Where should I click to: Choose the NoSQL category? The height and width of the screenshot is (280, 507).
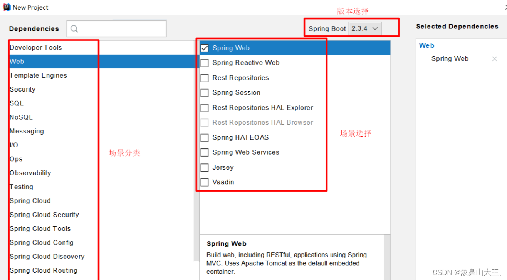pos(102,117)
